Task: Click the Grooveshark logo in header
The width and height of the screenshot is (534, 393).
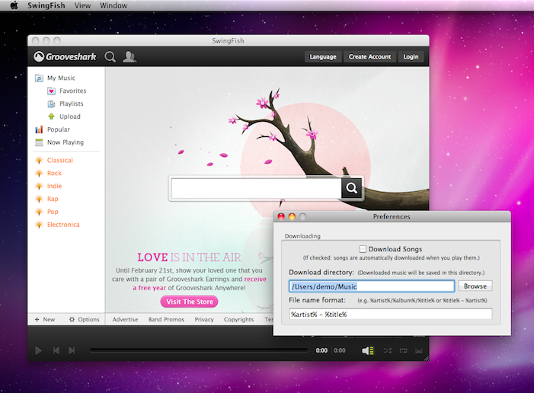Action: coord(65,56)
